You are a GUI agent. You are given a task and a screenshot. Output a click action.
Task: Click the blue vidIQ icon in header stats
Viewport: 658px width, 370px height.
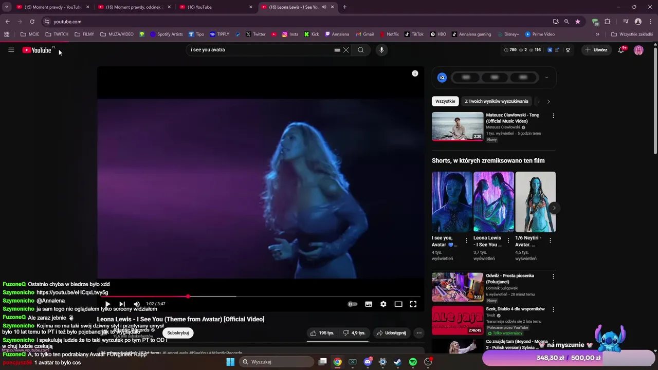click(550, 50)
